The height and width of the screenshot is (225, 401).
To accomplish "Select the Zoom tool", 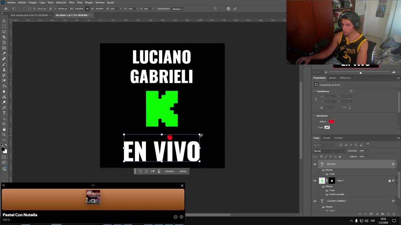I will [4, 135].
